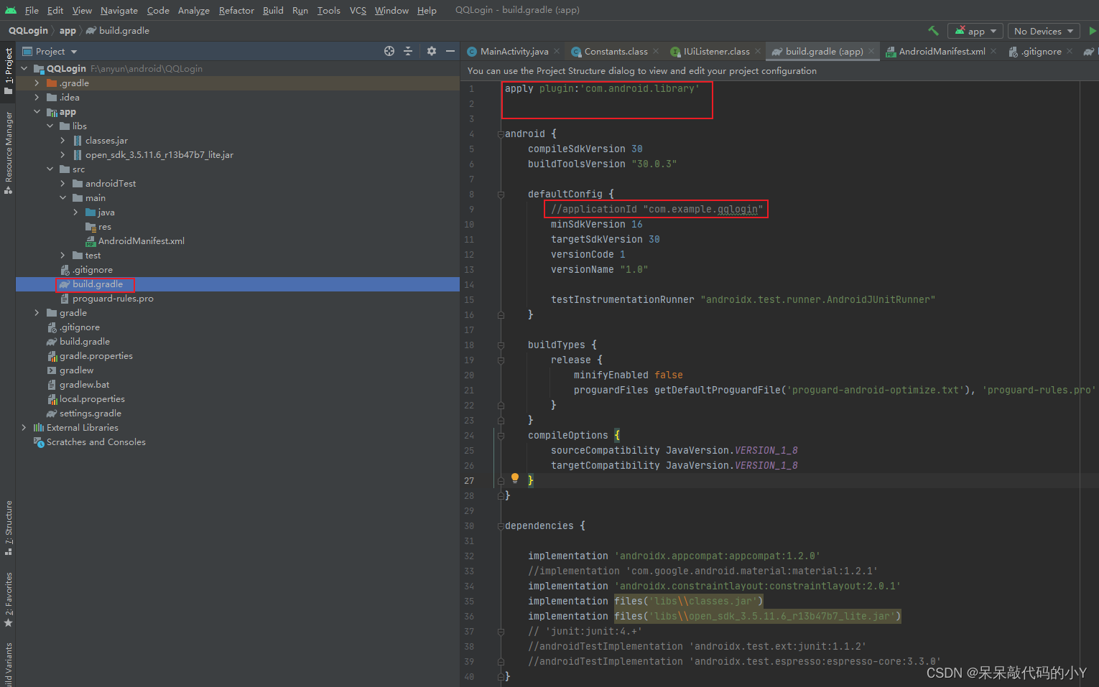Open the Resource Manager side tab
Image resolution: width=1099 pixels, height=687 pixels.
click(x=8, y=153)
